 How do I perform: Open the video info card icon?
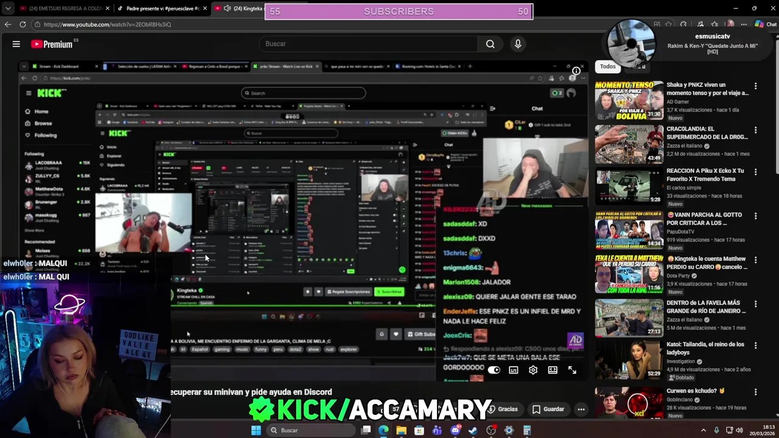coord(576,71)
